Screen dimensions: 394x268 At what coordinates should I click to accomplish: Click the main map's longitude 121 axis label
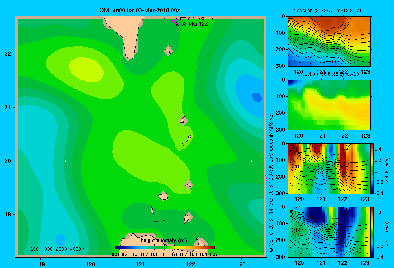(141, 264)
